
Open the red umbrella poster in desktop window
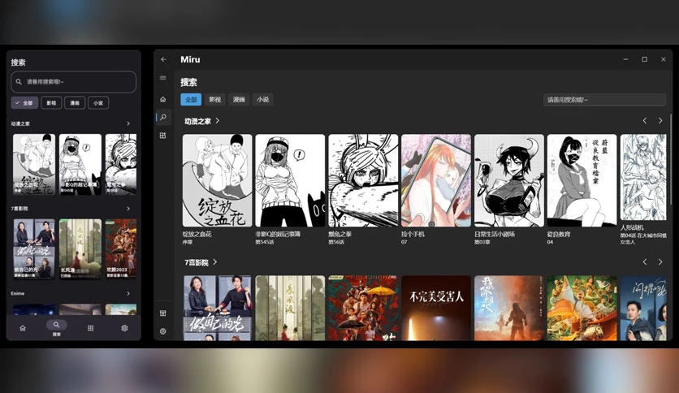pos(363,308)
